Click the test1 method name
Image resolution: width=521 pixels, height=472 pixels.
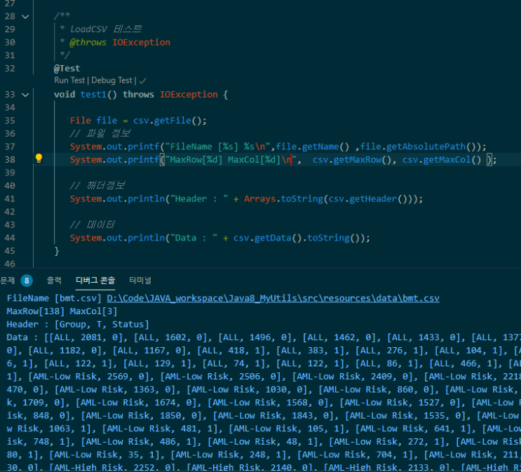click(x=93, y=95)
